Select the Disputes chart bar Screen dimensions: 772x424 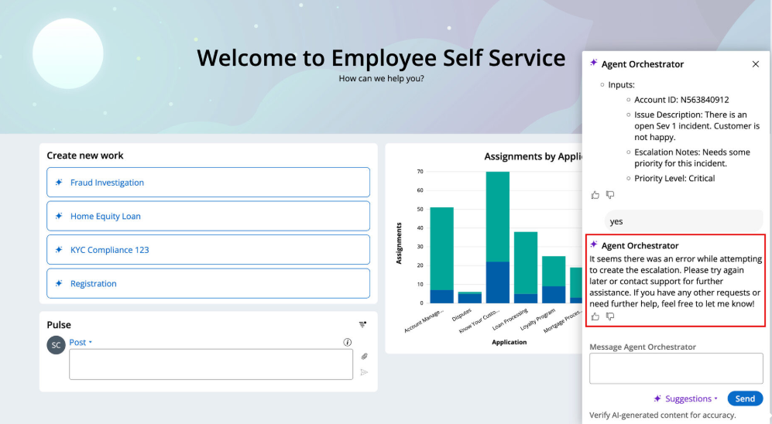tap(470, 298)
